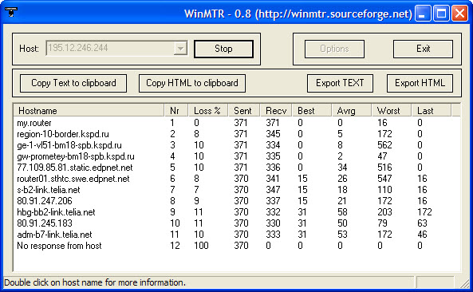Select the gw-prometey-bm18-spb.kspd.ru row
The height and width of the screenshot is (292, 473).
tap(237, 156)
